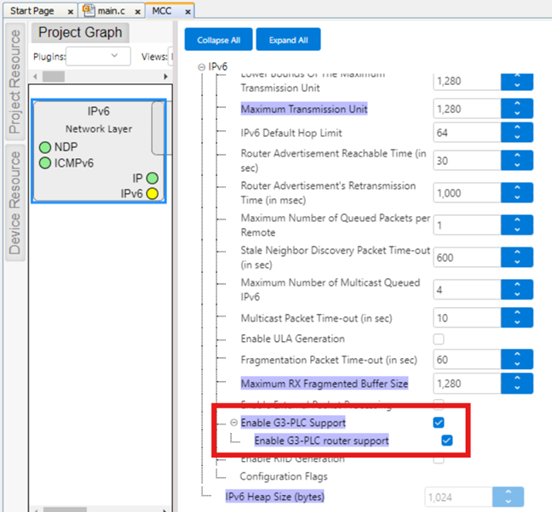Uncheck Enable G3-PLC Support checkbox
The height and width of the screenshot is (512, 552).
[x=439, y=423]
